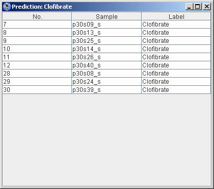Select sample cell p30s14_s

click(x=106, y=49)
